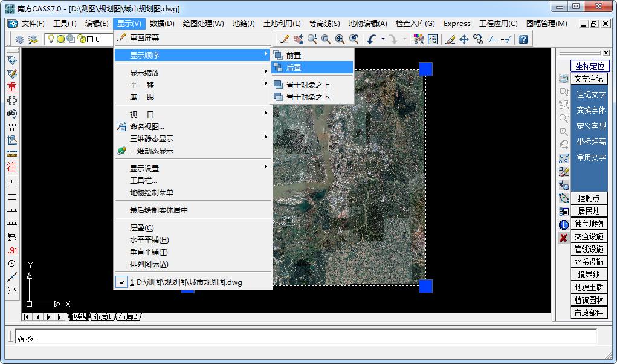Click the 水系设施 button in right panel
617x364 pixels.
[589, 262]
